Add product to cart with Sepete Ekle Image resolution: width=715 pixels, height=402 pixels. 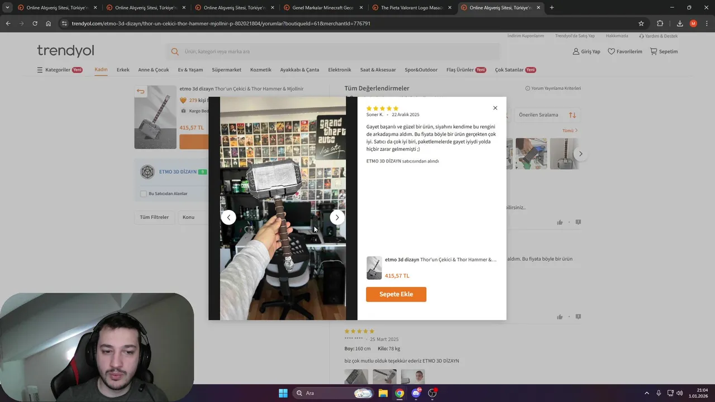click(396, 294)
